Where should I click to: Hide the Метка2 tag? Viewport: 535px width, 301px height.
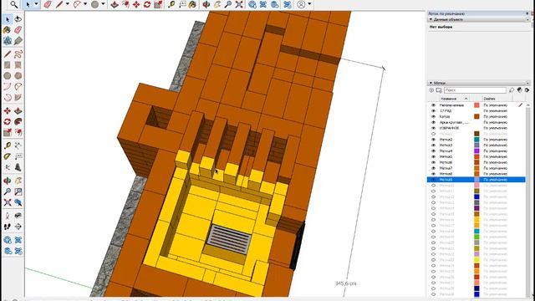[x=433, y=140]
